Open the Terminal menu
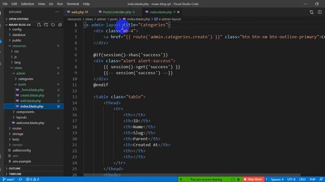This screenshot has width=325, height=182. coord(73,4)
